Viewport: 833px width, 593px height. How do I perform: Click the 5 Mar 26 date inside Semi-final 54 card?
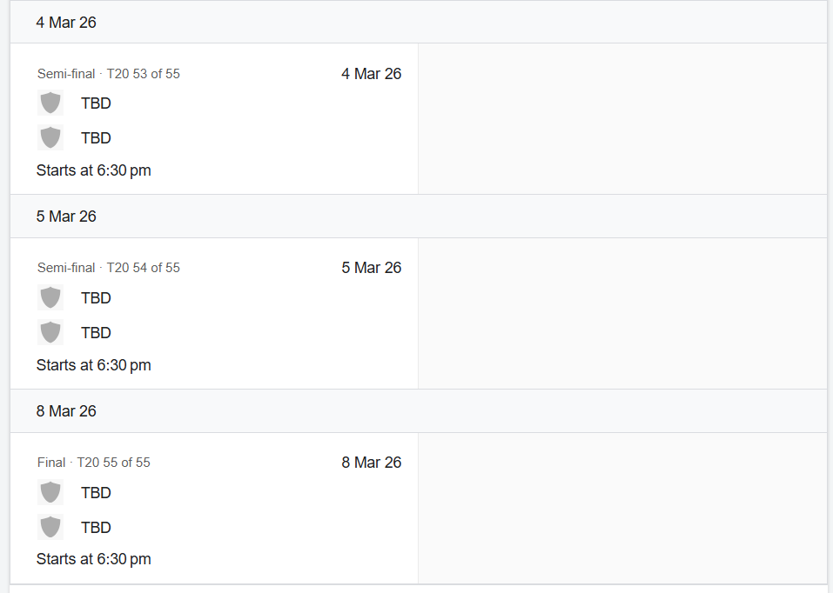pyautogui.click(x=372, y=268)
